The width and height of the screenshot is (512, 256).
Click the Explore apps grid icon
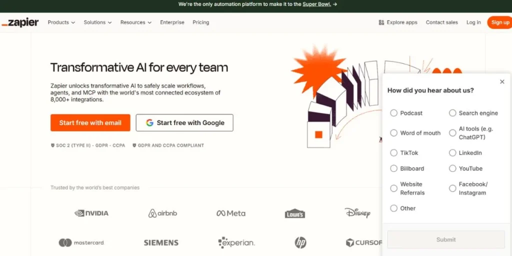[381, 22]
